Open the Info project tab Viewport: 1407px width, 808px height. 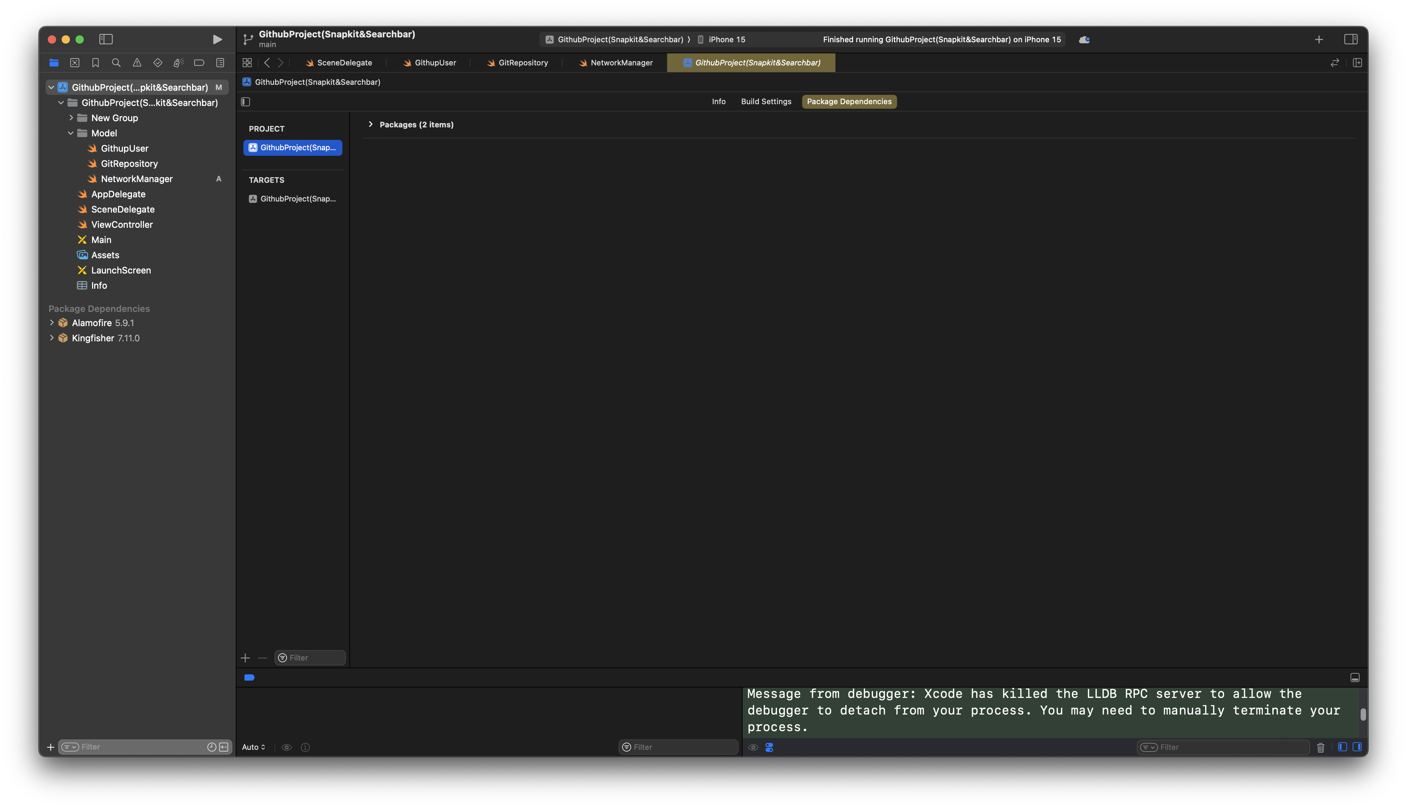click(718, 101)
